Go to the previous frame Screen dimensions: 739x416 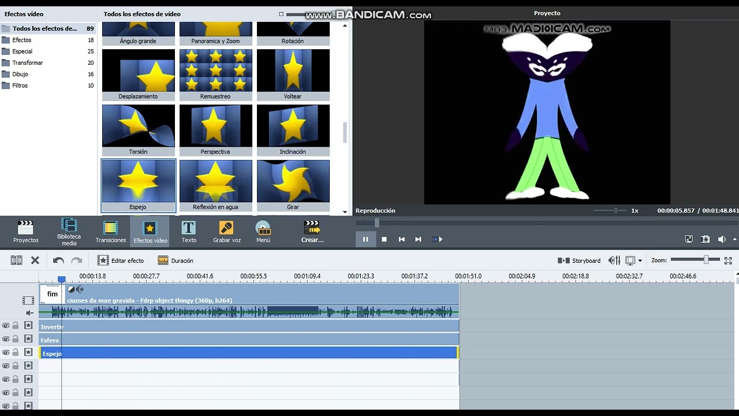(402, 239)
